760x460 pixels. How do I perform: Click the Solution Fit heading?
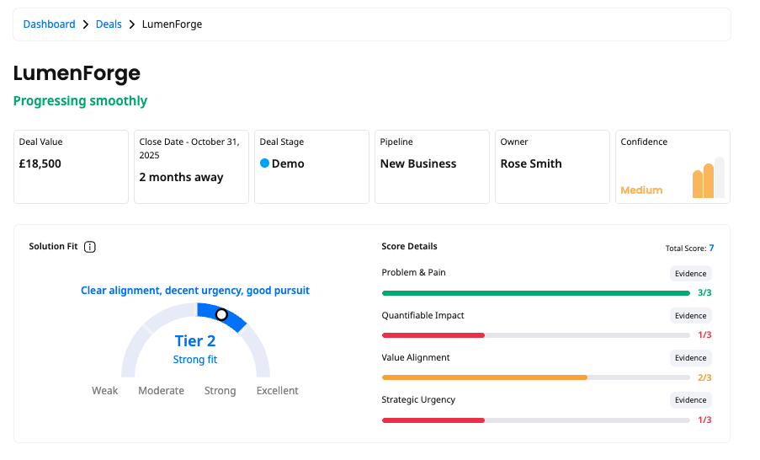tap(53, 246)
